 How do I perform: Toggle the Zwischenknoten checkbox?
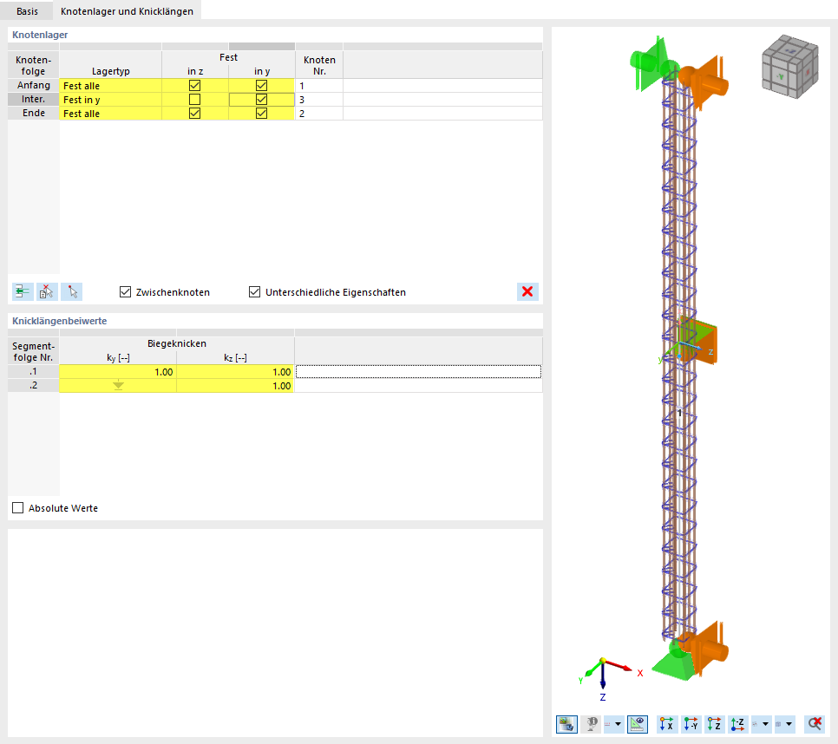click(x=125, y=292)
